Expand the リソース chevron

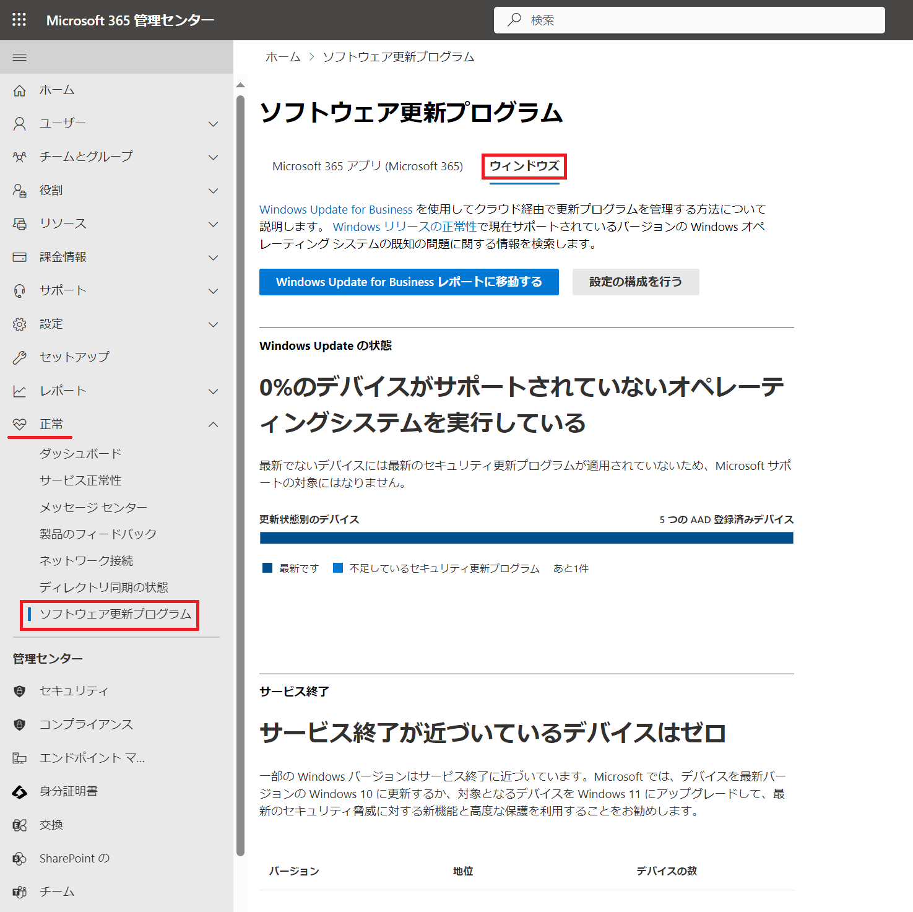pyautogui.click(x=214, y=224)
